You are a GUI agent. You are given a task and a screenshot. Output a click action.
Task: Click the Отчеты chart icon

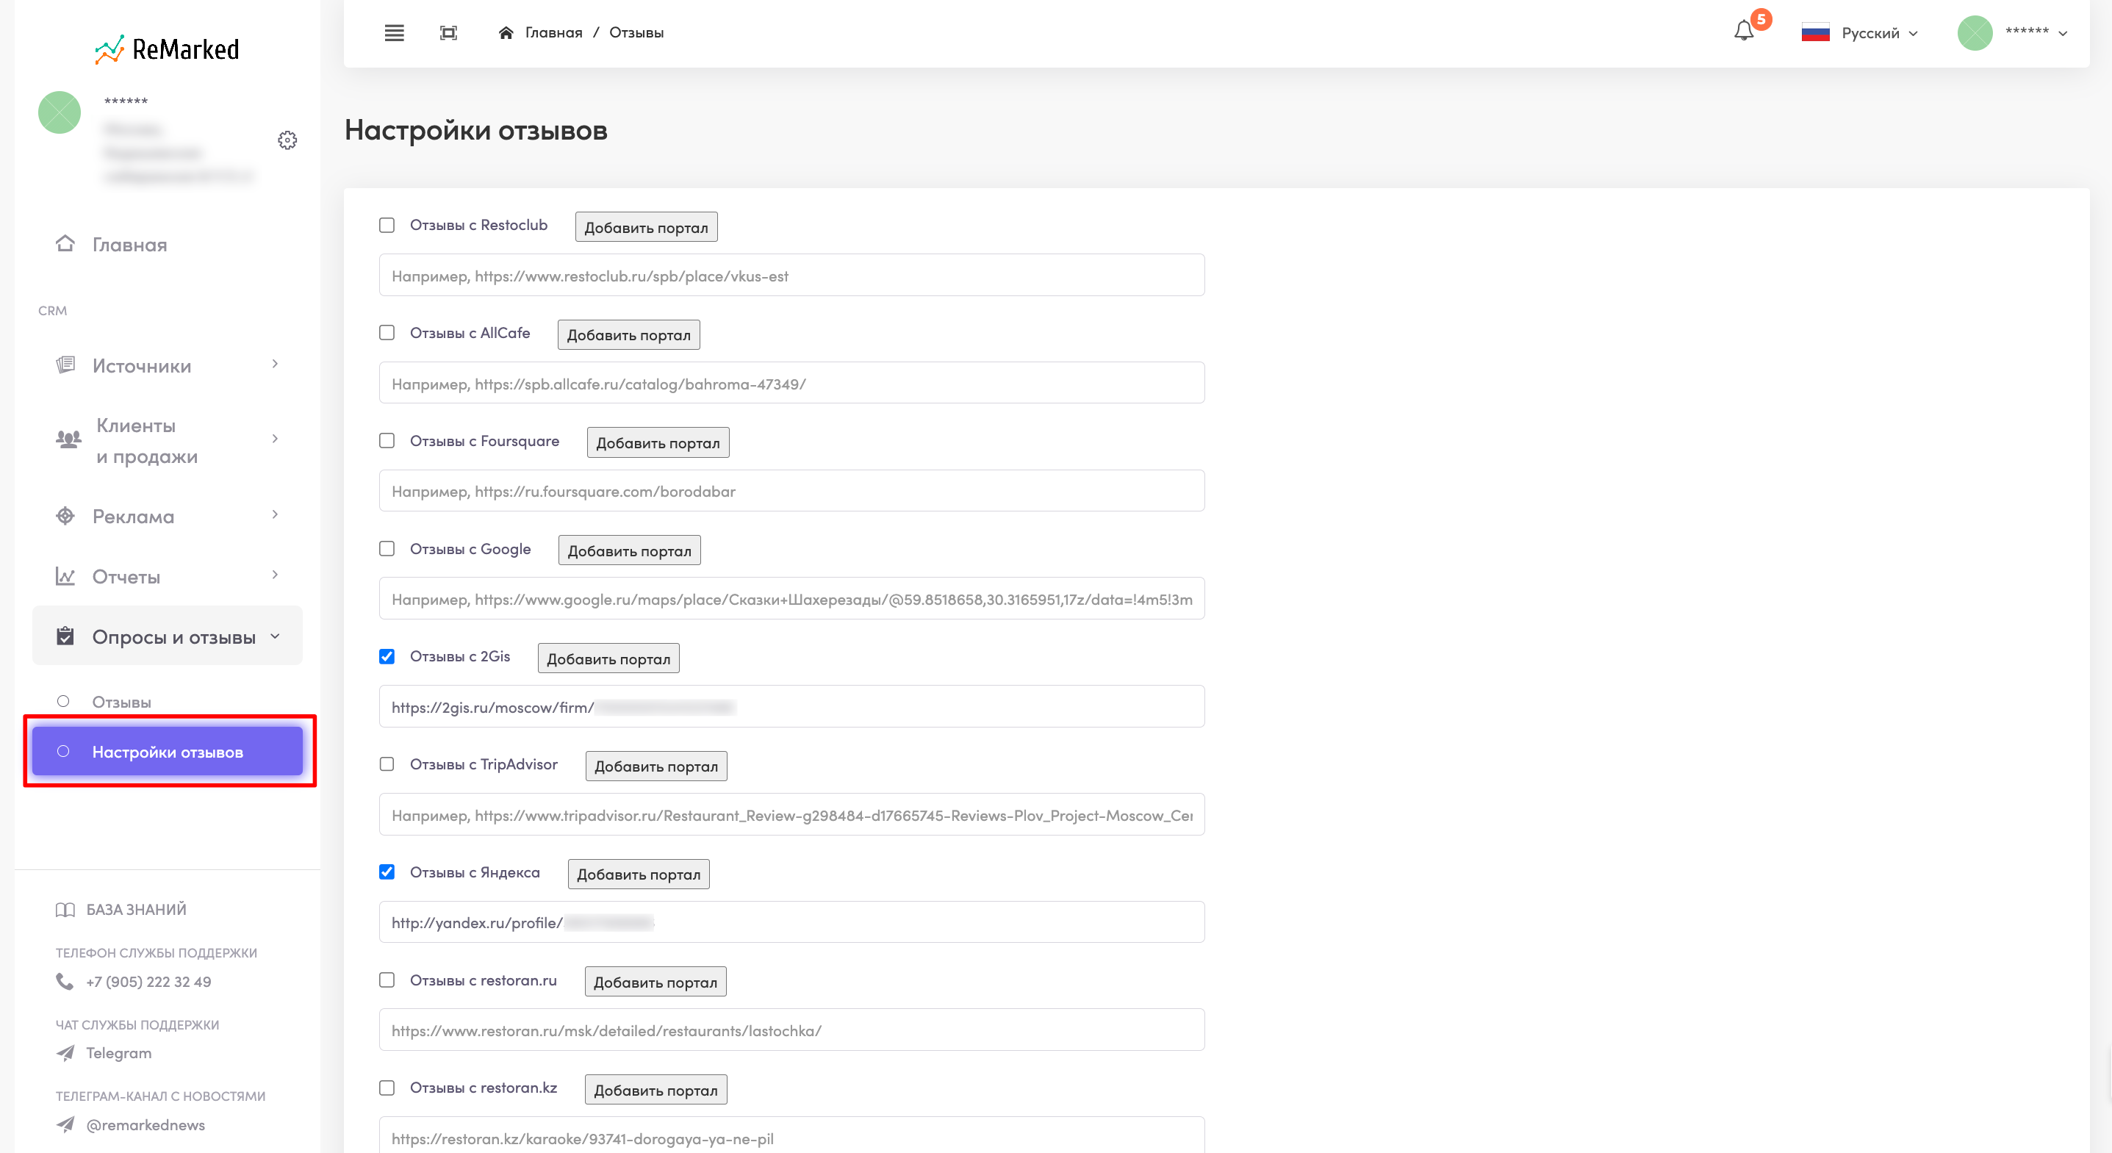tap(65, 576)
